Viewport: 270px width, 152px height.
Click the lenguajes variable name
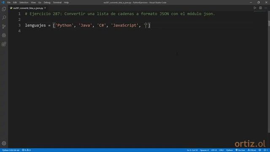(35, 25)
